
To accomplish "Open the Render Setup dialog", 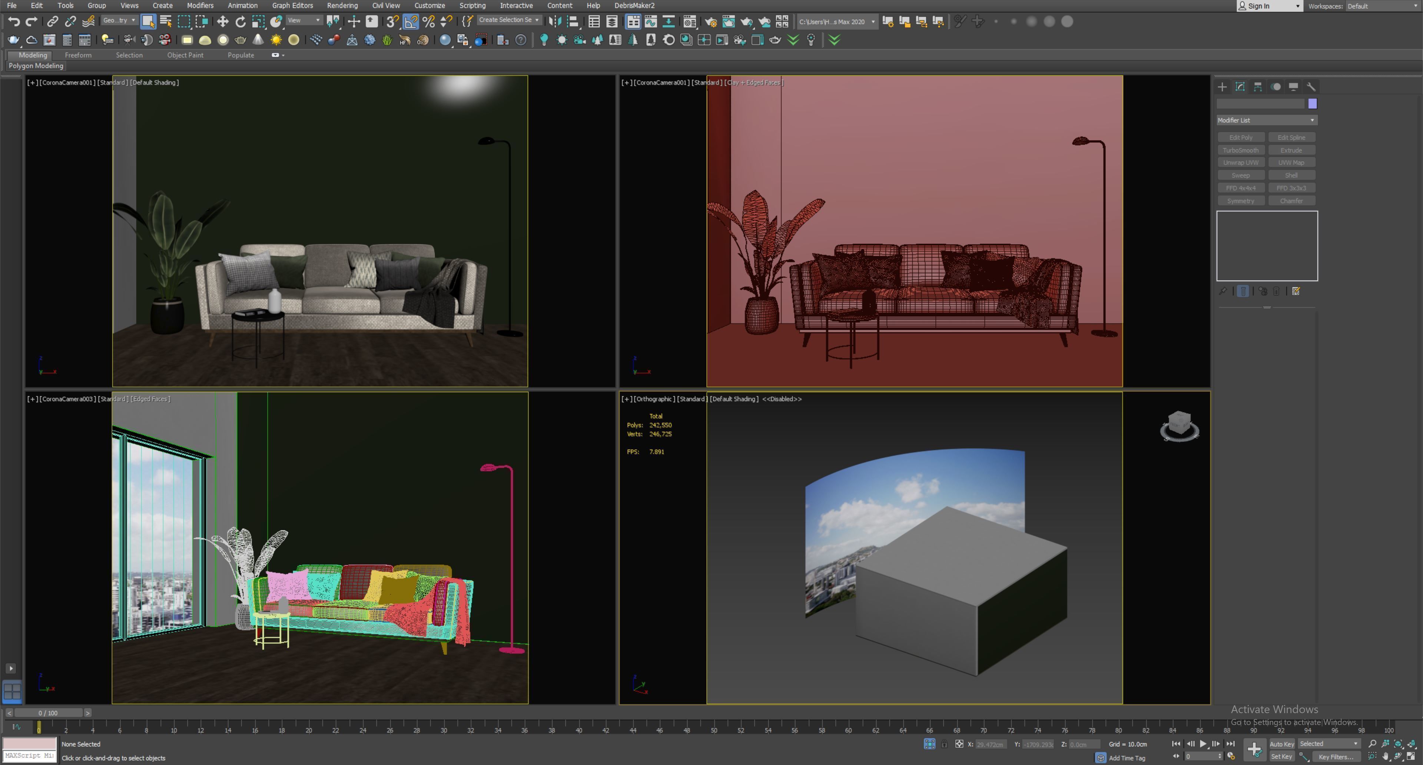I will 711,21.
